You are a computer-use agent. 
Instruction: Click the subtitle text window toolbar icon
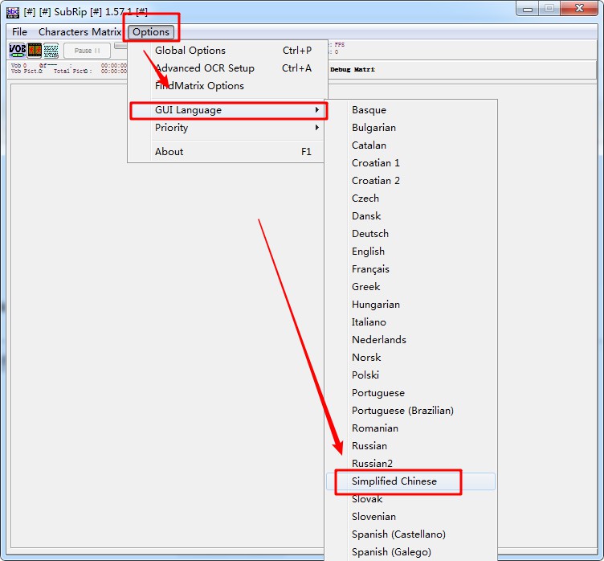coord(51,51)
